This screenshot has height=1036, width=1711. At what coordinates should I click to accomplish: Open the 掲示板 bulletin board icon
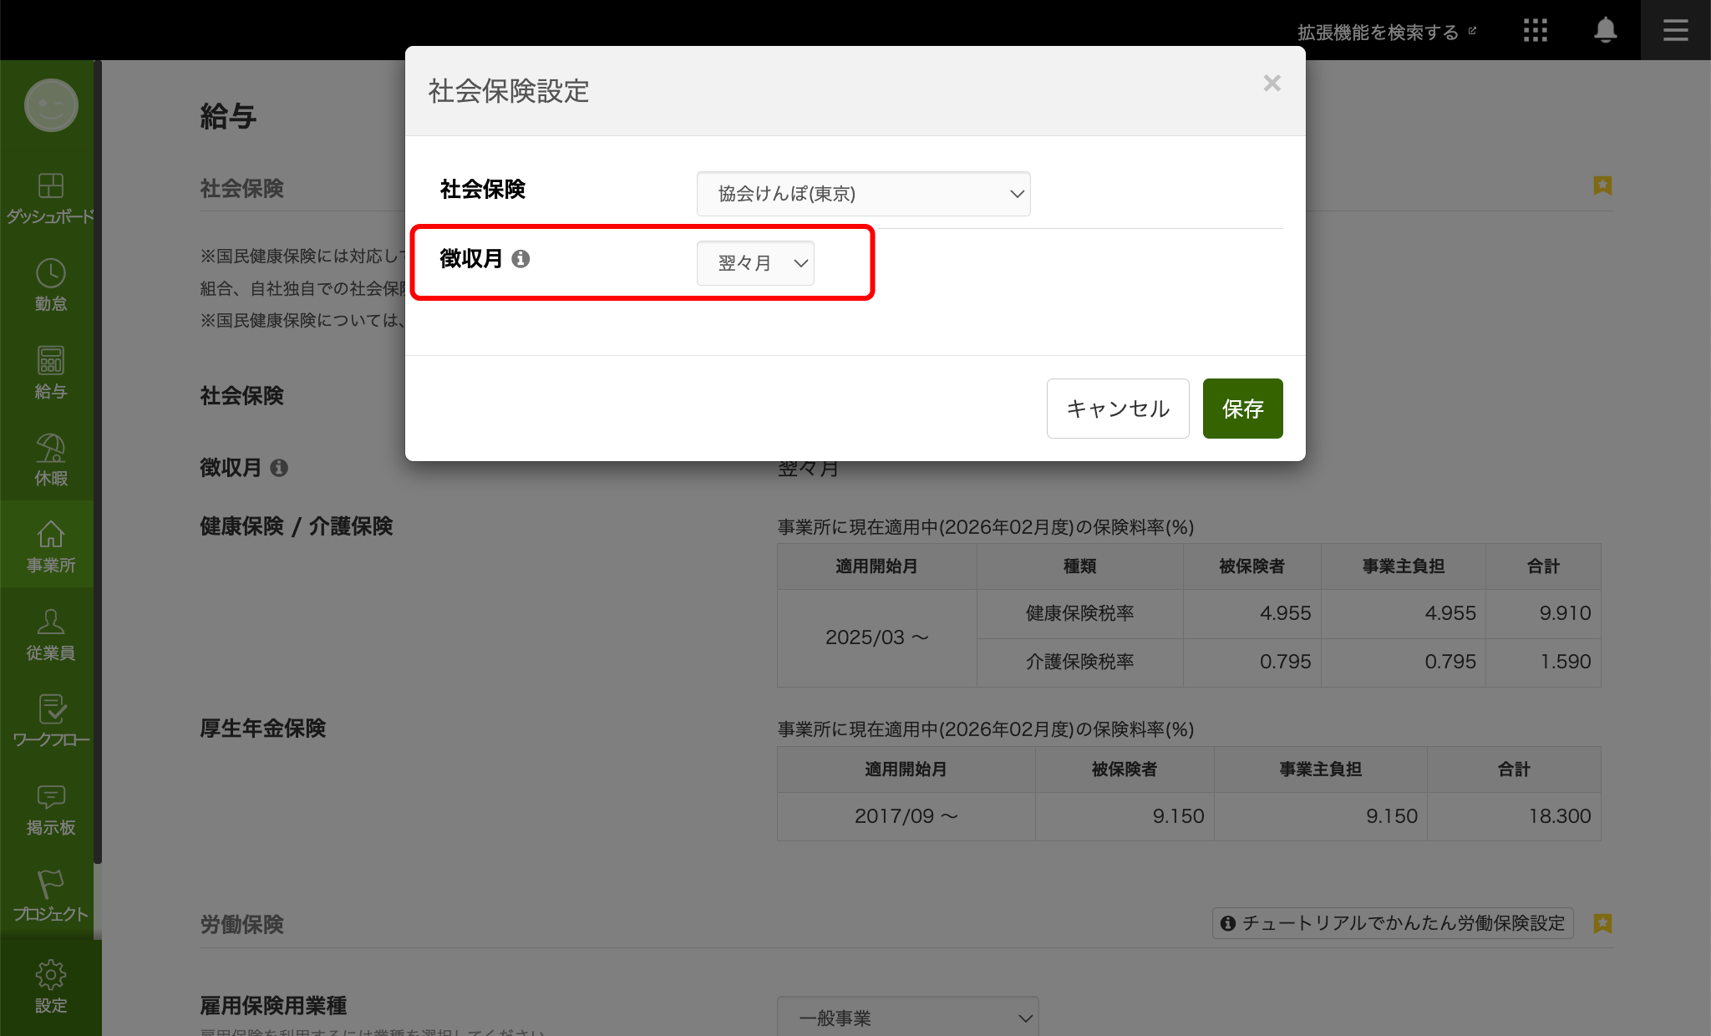[x=50, y=797]
